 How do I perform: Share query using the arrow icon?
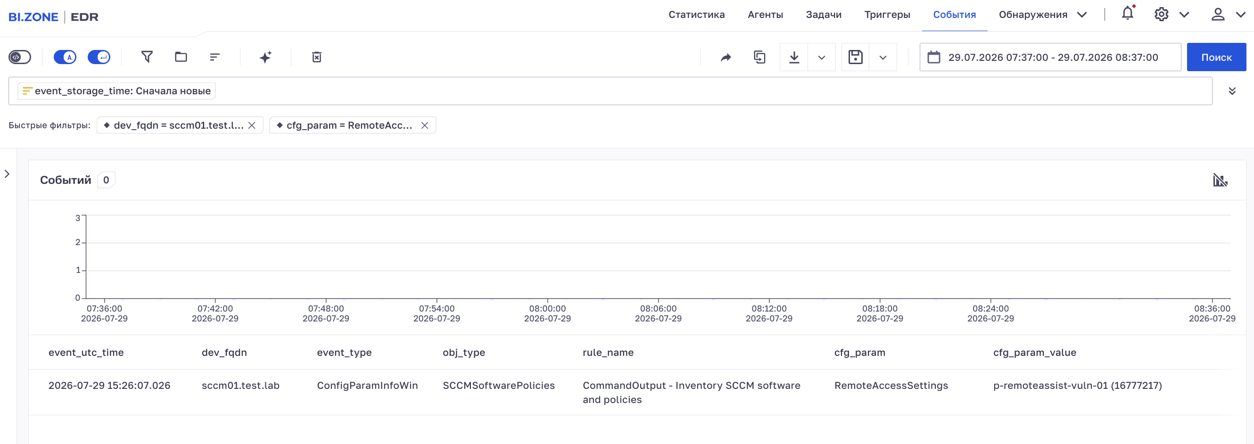click(726, 57)
